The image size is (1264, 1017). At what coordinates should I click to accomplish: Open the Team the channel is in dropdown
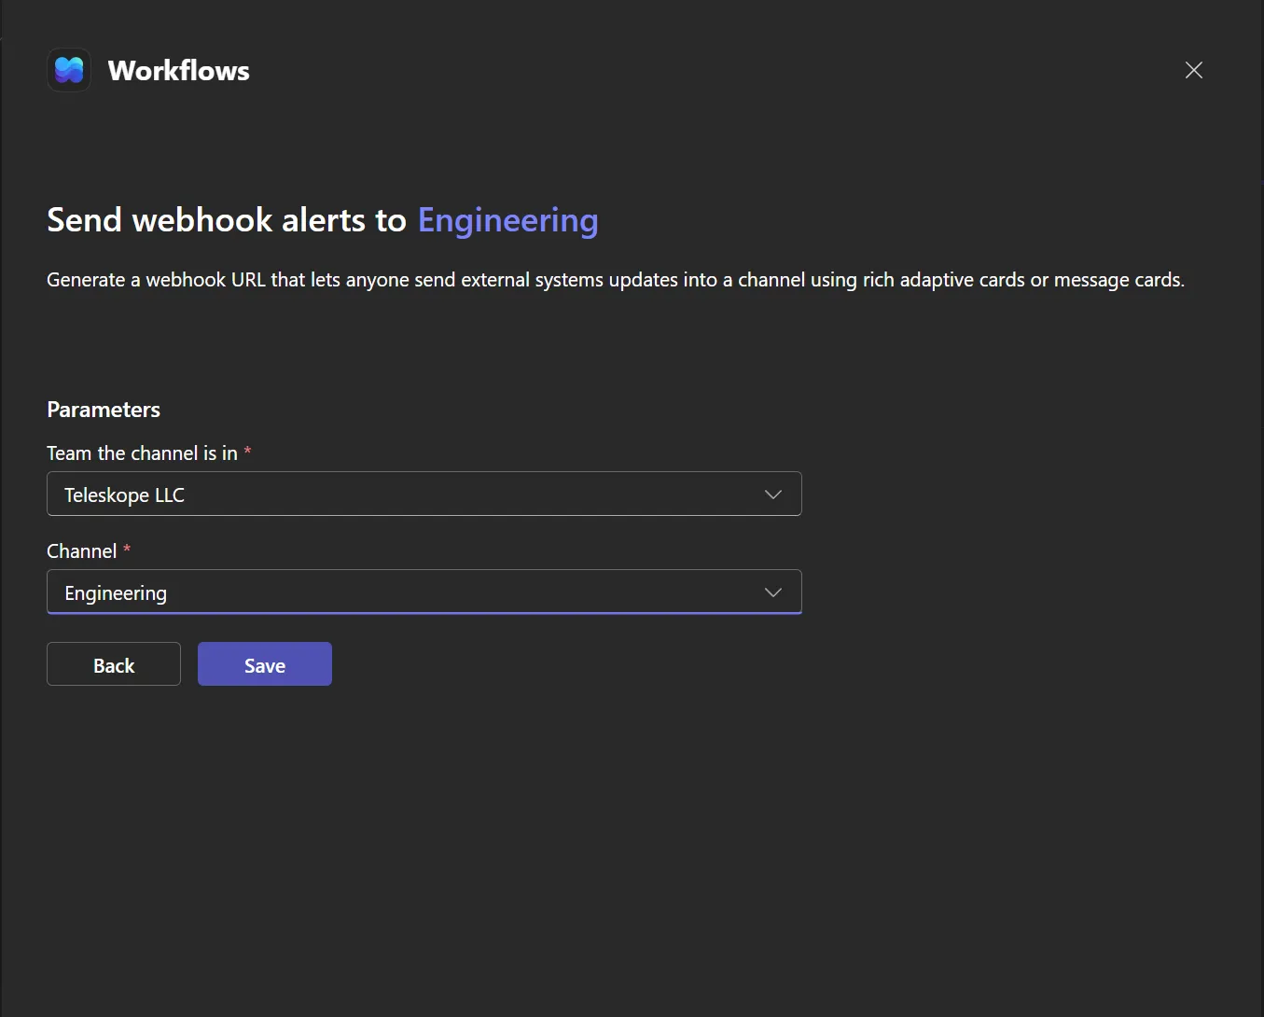[x=424, y=494]
